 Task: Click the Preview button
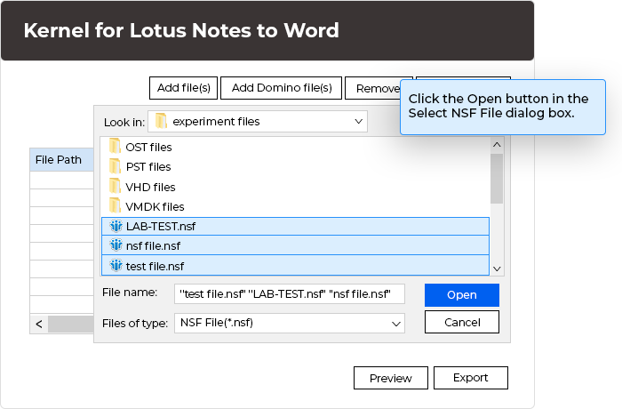391,378
